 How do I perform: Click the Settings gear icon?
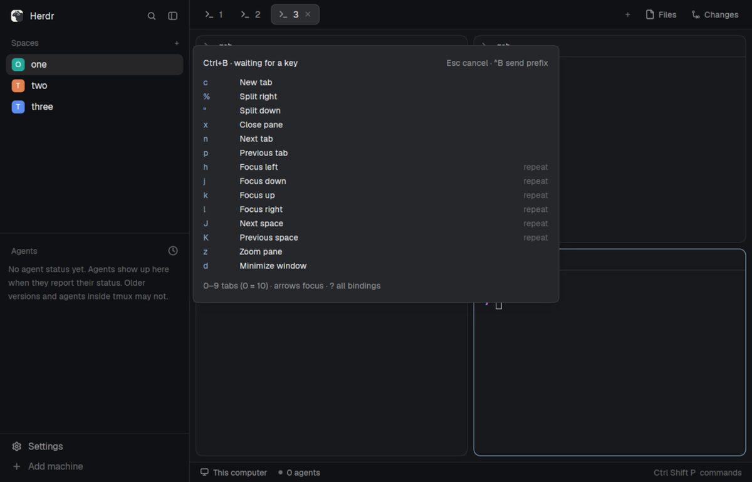(x=17, y=447)
